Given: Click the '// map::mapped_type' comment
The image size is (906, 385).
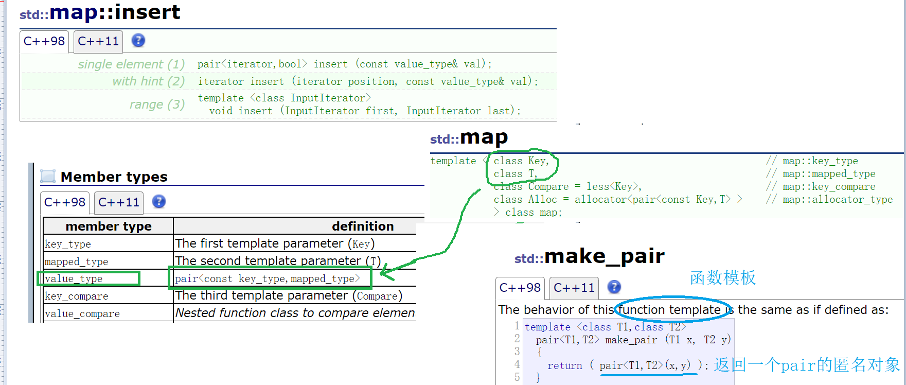Looking at the screenshot, I should [x=821, y=173].
